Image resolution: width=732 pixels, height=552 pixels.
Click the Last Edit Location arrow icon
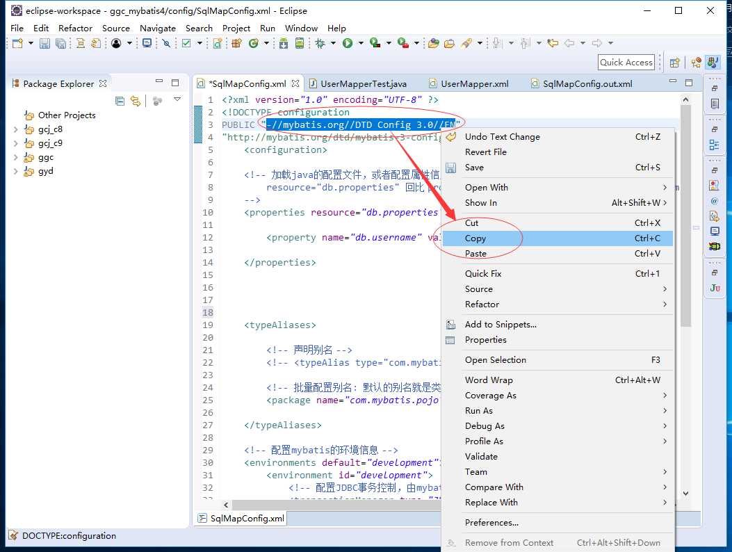(x=553, y=43)
